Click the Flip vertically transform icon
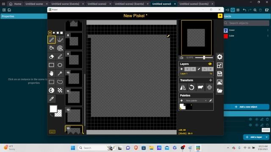This screenshot has height=152, width=271. (183, 87)
